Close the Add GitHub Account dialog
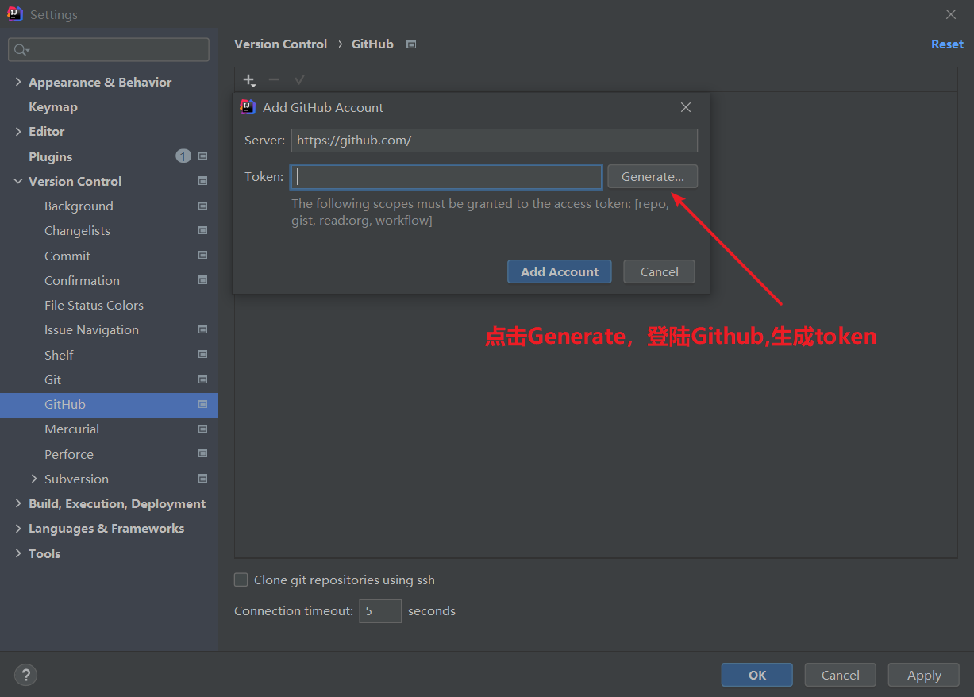Screen dimensions: 974x697 point(686,107)
